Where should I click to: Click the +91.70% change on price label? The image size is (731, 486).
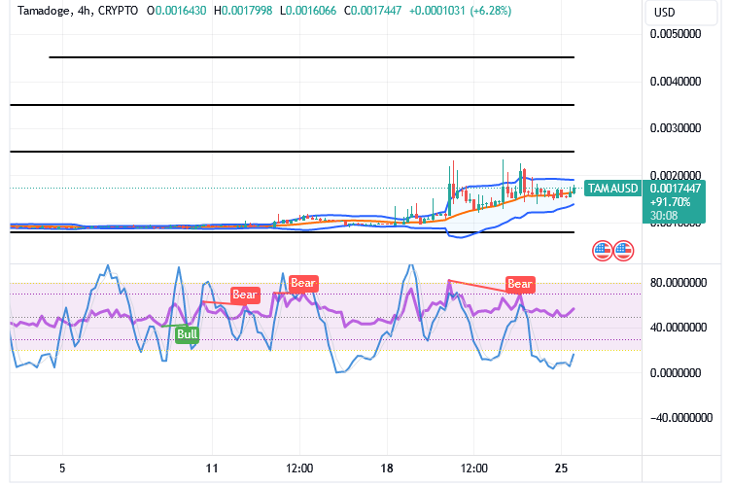click(x=670, y=202)
